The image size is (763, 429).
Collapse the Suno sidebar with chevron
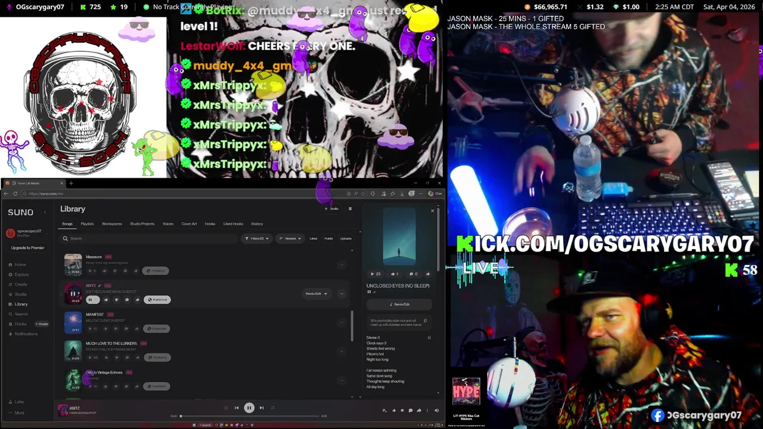pos(45,212)
